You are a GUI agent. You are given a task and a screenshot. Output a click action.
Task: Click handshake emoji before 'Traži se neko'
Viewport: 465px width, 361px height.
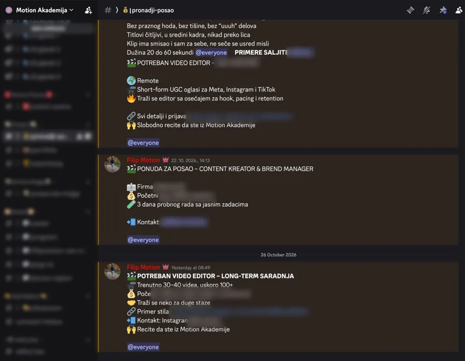point(131,303)
